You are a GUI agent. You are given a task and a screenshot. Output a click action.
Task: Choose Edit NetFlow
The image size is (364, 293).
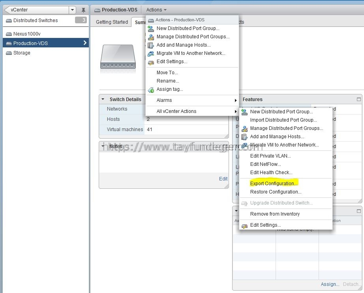click(265, 164)
